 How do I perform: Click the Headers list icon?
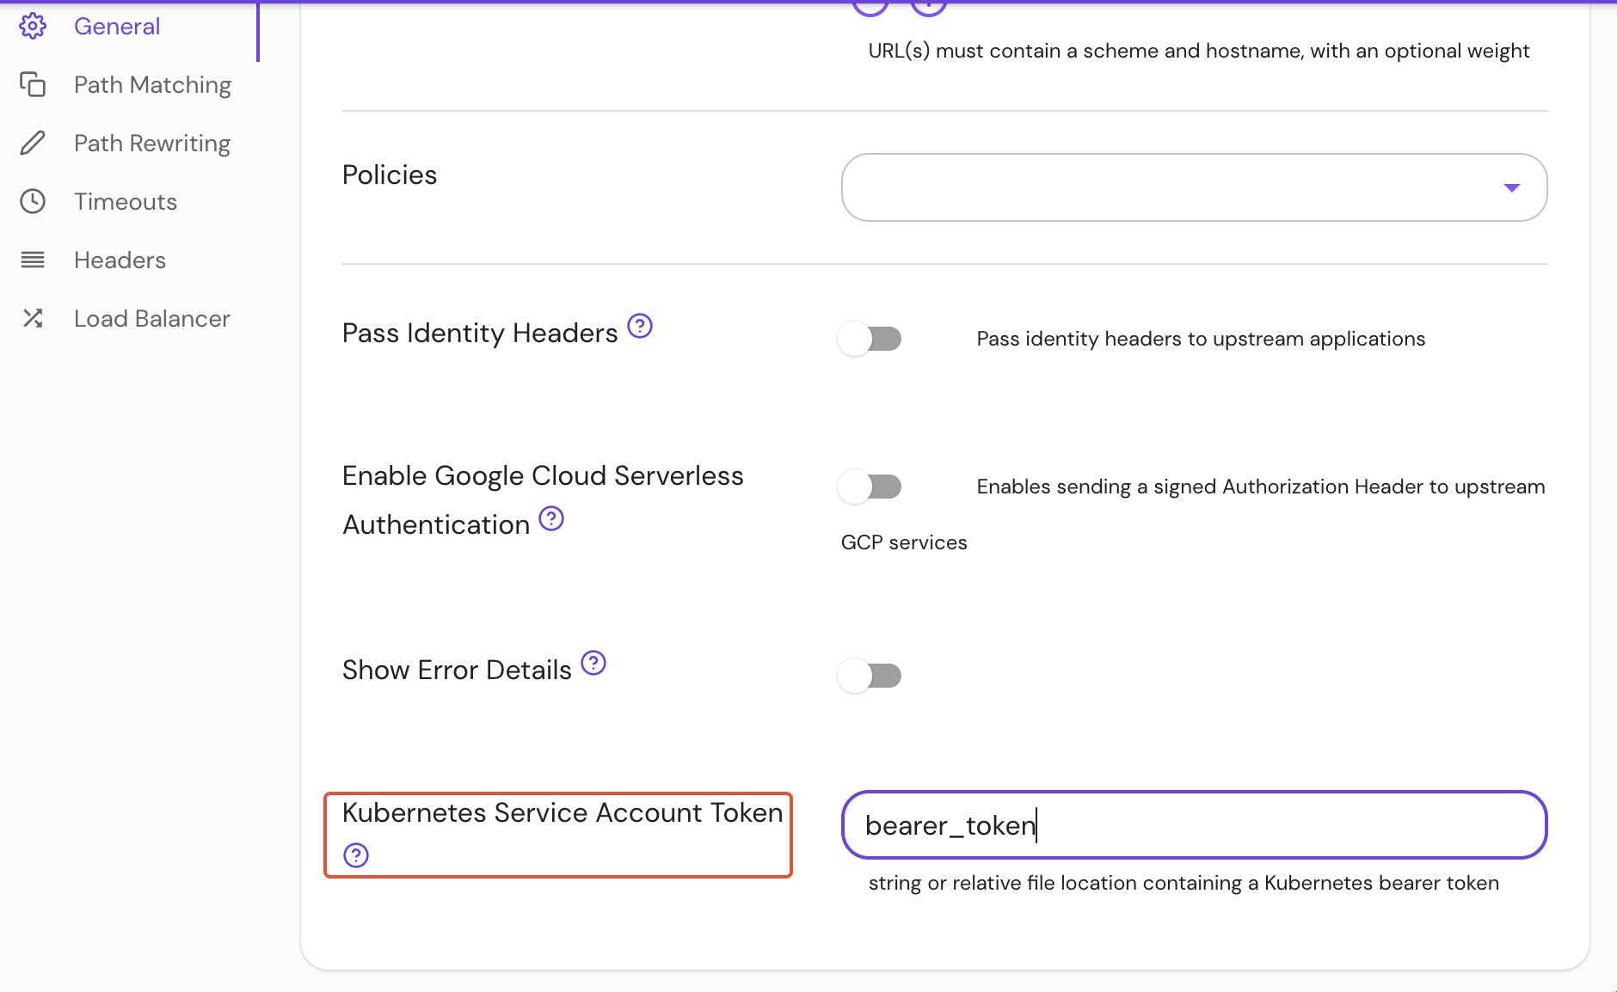(33, 260)
